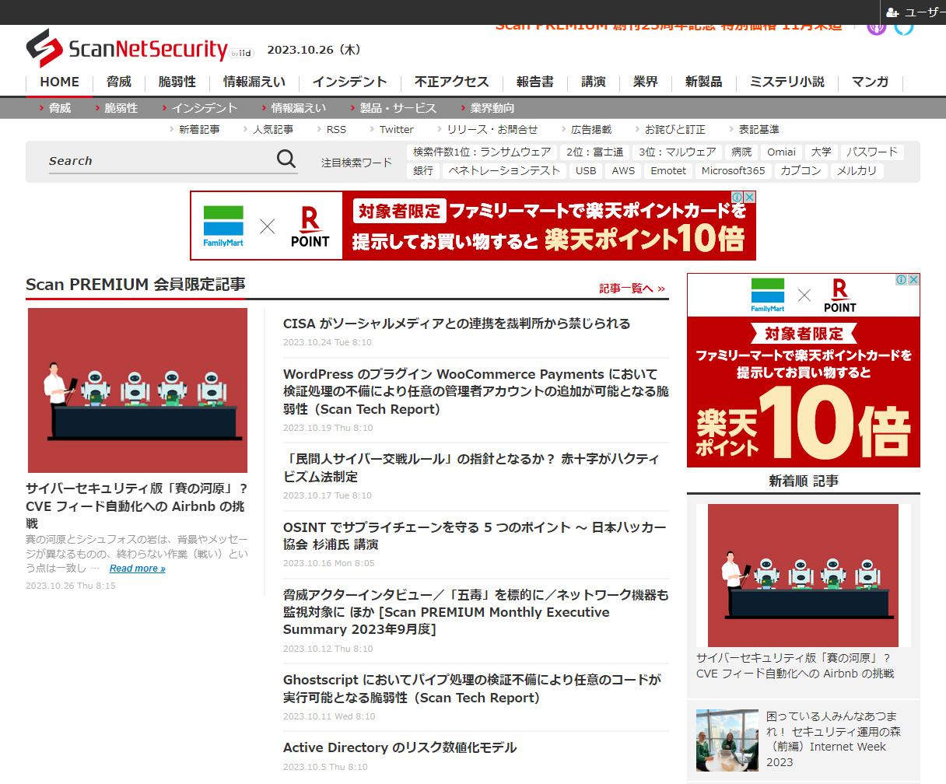Select the Emotet search keyword tag
Image resolution: width=946 pixels, height=784 pixels.
click(667, 170)
